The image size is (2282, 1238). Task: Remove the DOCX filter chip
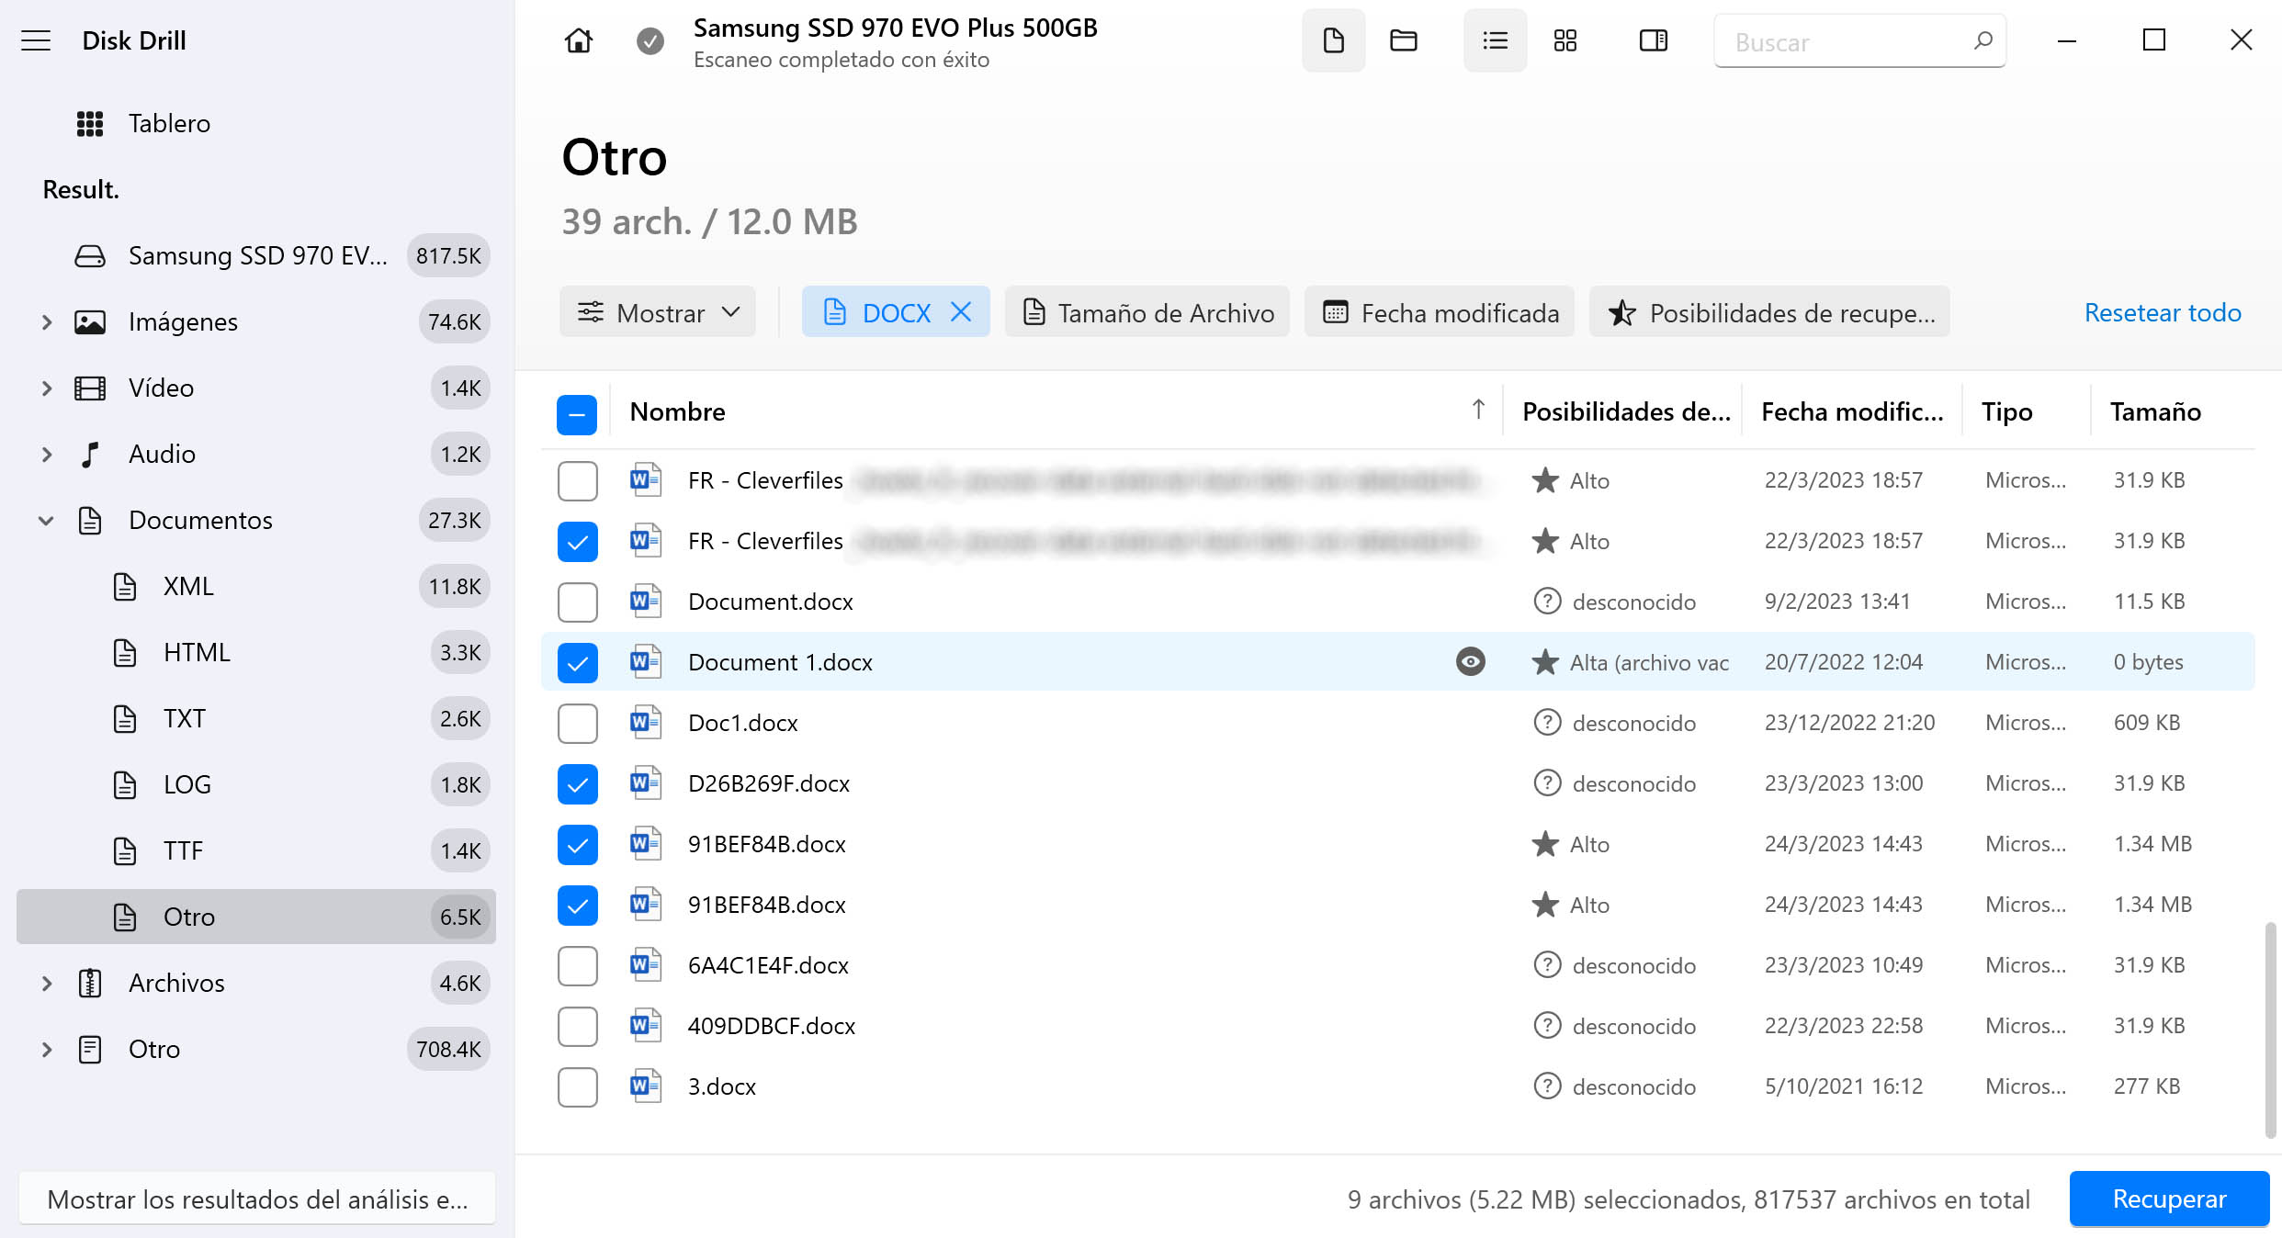click(961, 312)
